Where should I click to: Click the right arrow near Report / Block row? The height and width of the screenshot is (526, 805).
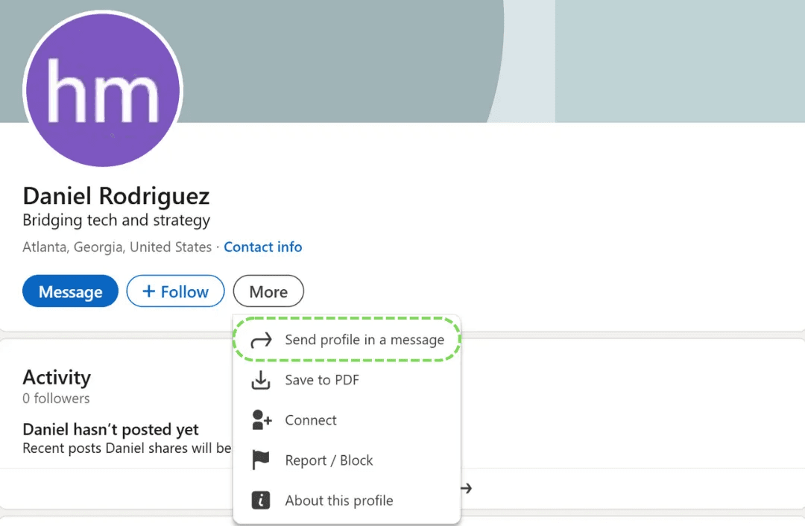click(x=466, y=488)
